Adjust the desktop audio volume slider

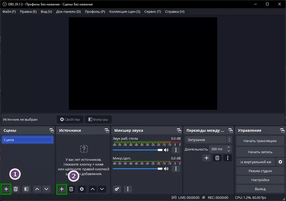click(137, 150)
